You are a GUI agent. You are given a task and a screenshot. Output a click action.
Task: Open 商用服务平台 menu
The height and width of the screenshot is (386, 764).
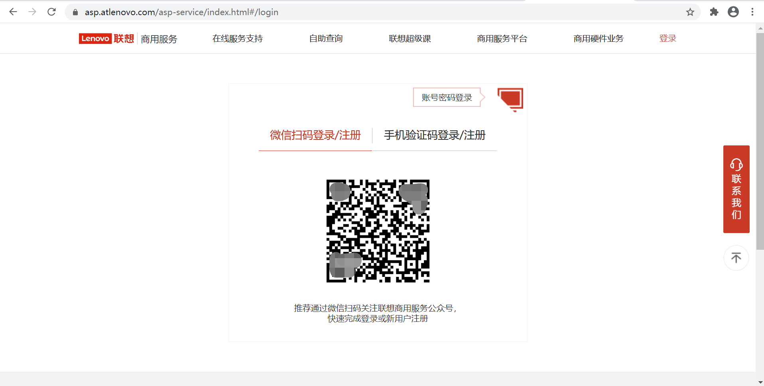tap(502, 39)
